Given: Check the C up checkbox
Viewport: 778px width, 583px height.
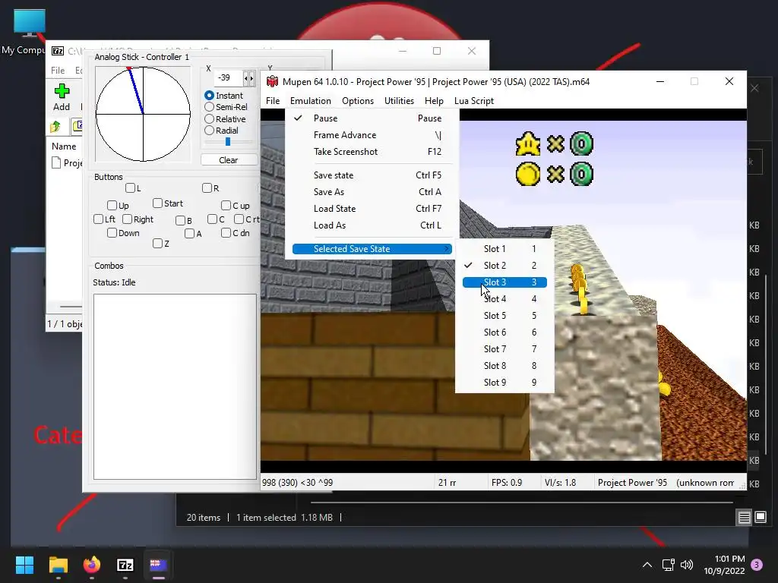Looking at the screenshot, I should click(226, 205).
